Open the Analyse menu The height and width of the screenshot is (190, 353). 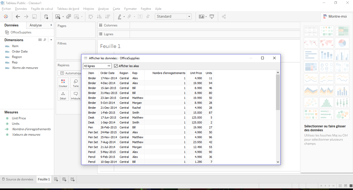103,9
